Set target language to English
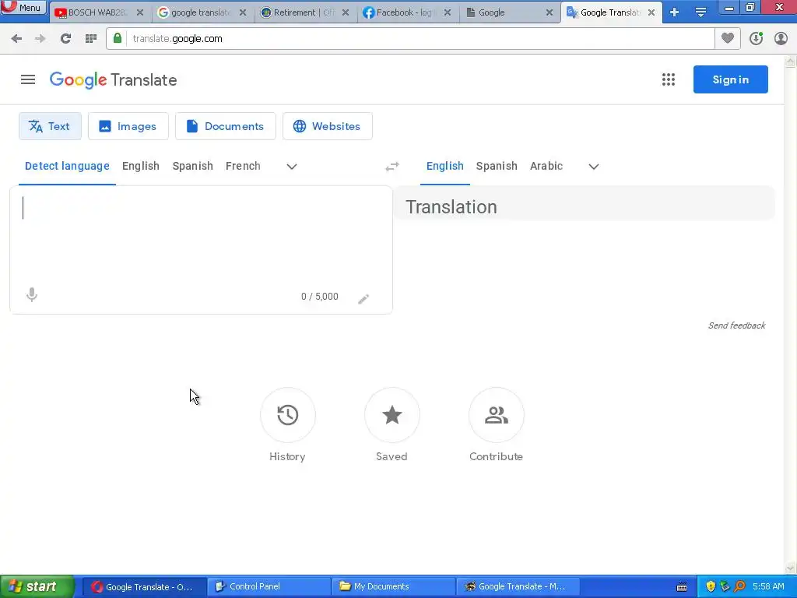Screen dimensions: 797x598 (444, 167)
